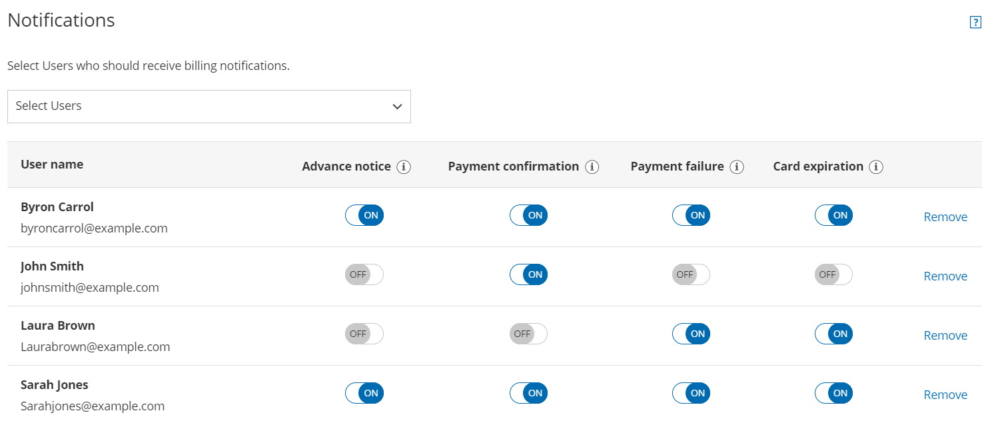Disable Sarah Jones's Payment failure toggle
This screenshot has width=992, height=421.
(x=691, y=393)
